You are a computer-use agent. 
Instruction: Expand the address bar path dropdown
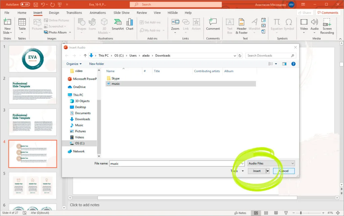(x=235, y=56)
